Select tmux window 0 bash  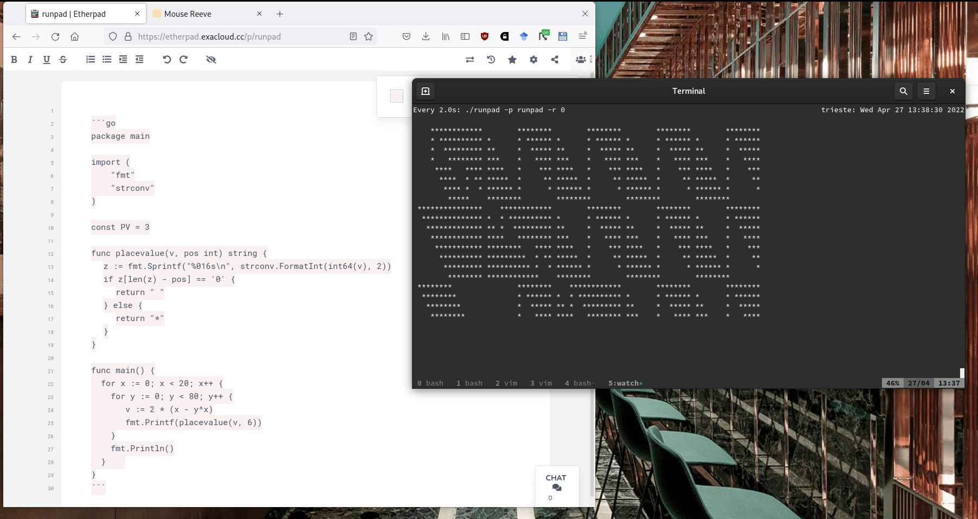[430, 383]
